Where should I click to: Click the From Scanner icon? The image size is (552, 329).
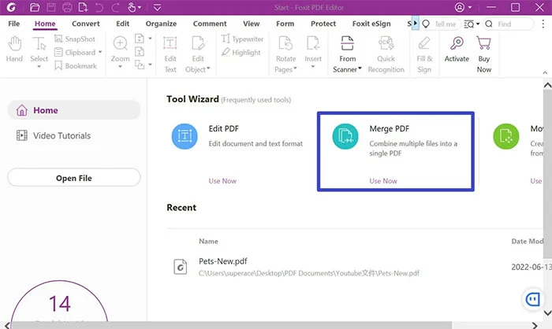[348, 43]
